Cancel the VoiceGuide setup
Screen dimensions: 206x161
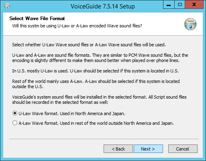coord(183,149)
